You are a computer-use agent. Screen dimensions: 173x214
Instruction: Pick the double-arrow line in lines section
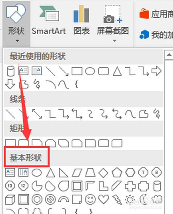click(x=37, y=114)
